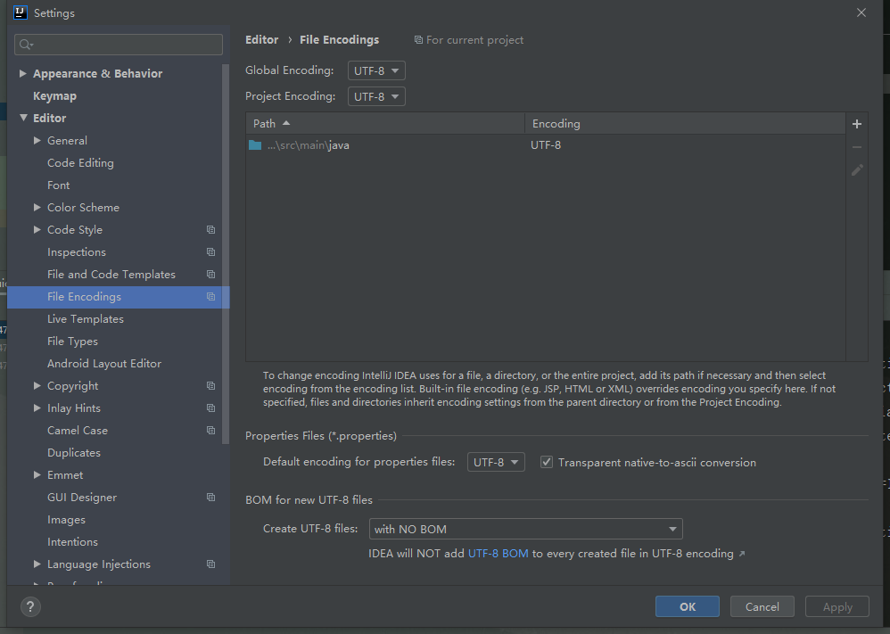Expand the Emmet node arrow
Viewport: 890px width, 634px height.
coord(37,474)
